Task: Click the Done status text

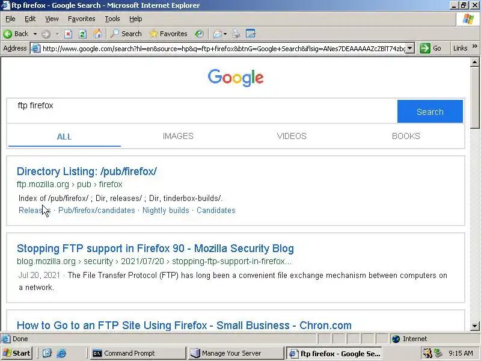Action: pyautogui.click(x=20, y=339)
